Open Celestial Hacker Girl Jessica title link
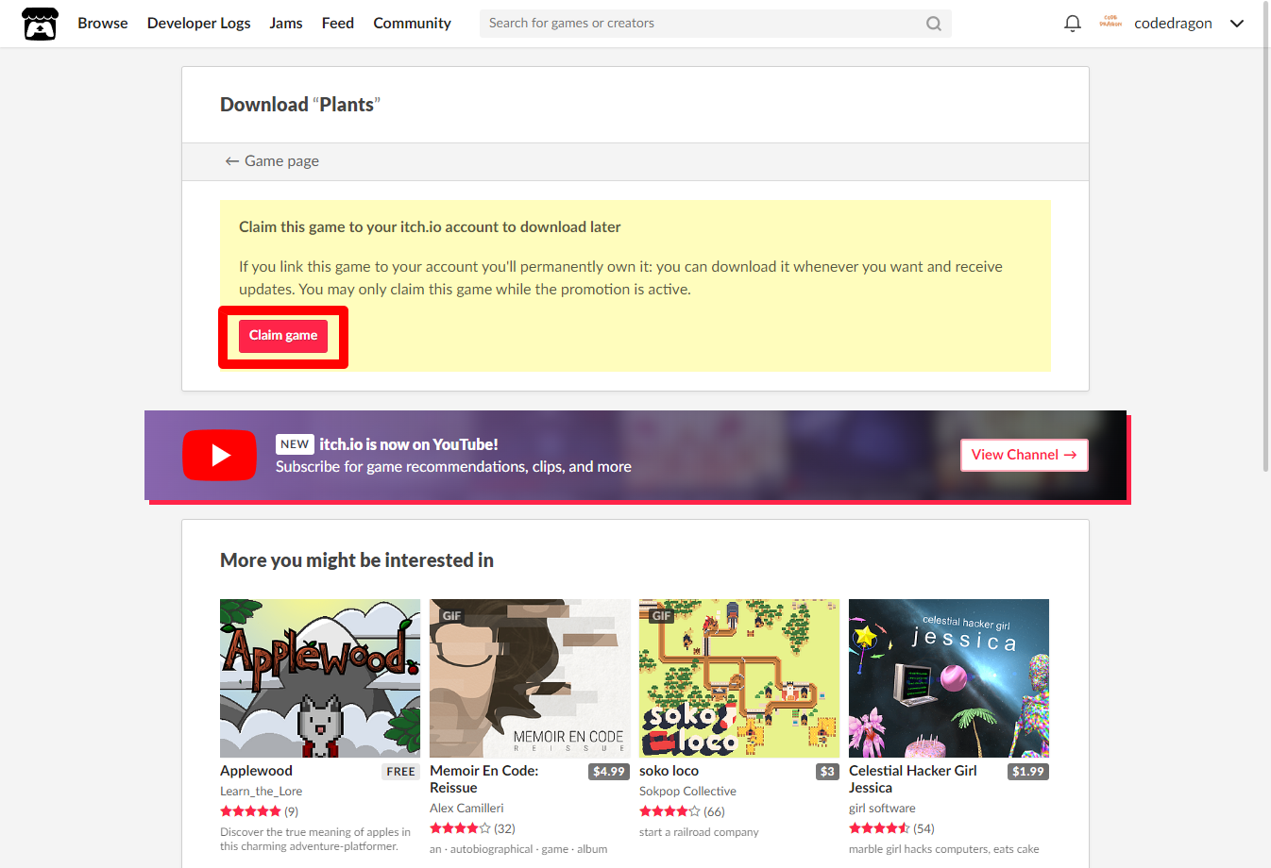 (913, 779)
